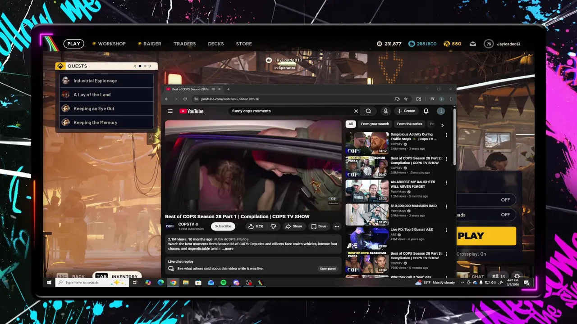Open Best of COPS Part 2 thumbnail
Image resolution: width=577 pixels, height=324 pixels.
click(x=367, y=166)
